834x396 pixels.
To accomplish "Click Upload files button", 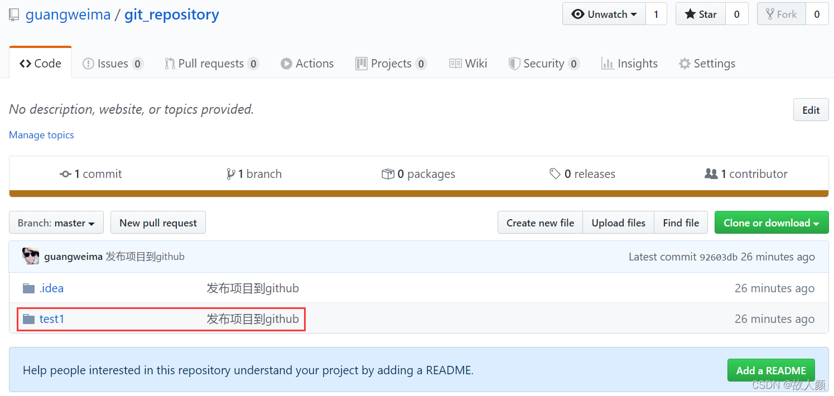I will [618, 223].
